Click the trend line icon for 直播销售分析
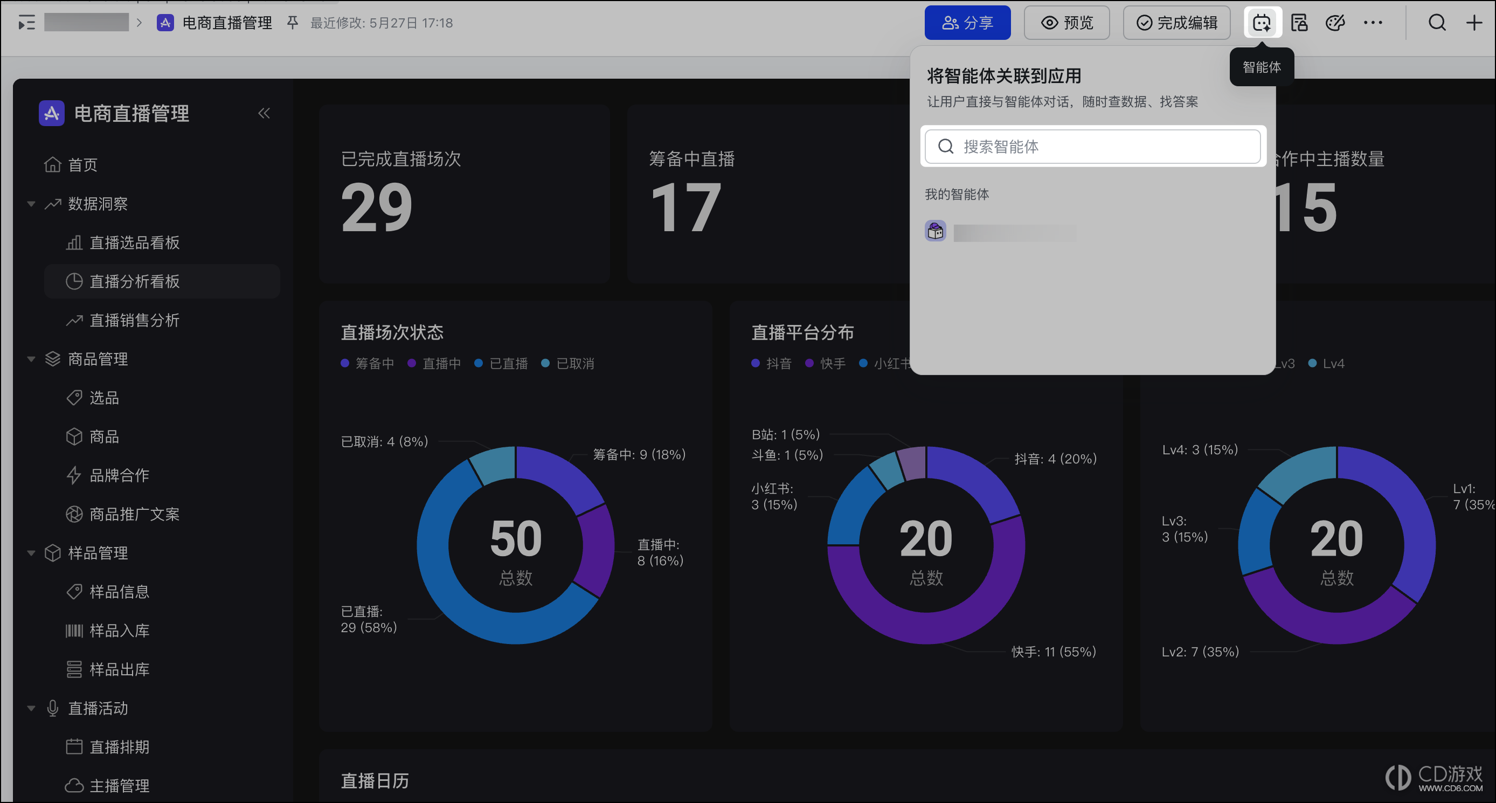1496x803 pixels. 74,321
